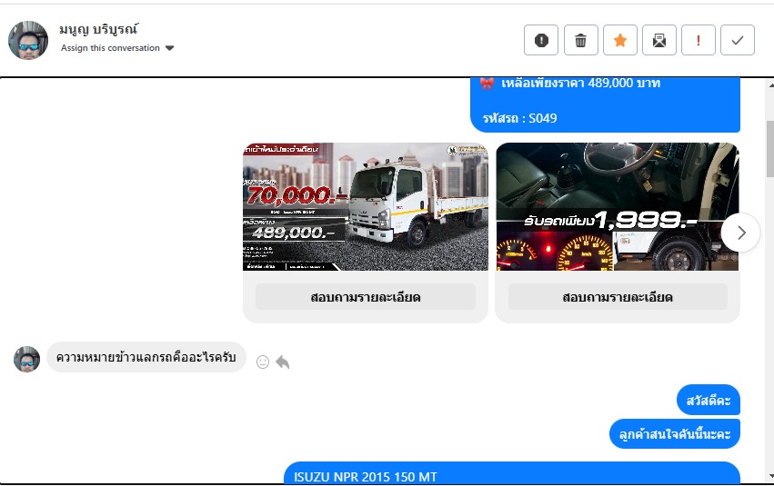The image size is (774, 486).
Task: Click customer name มนูญ บริบูรณ์
Action: pyautogui.click(x=99, y=29)
